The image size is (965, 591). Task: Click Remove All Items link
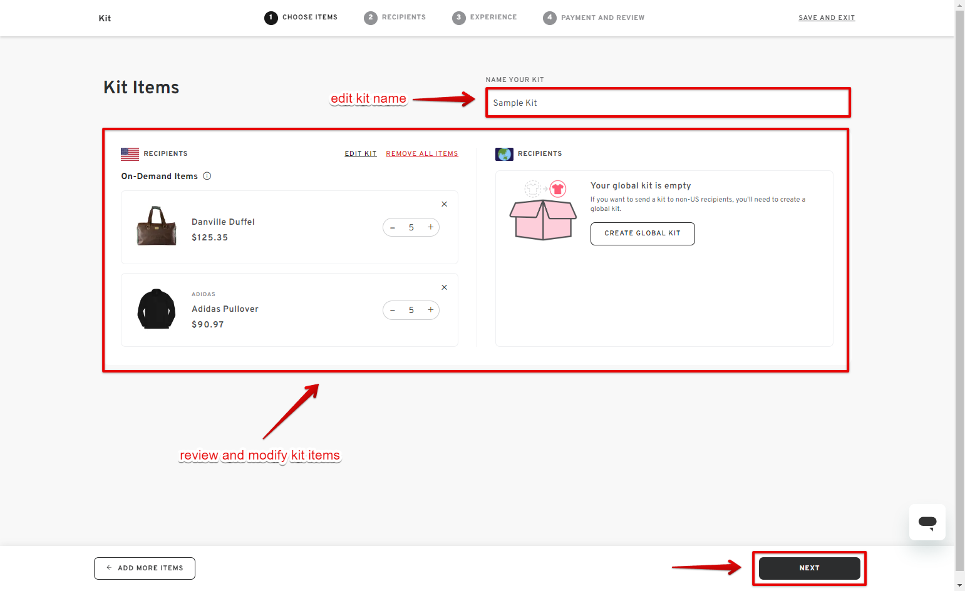point(422,153)
